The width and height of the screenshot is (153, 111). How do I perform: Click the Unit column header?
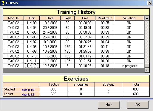(32, 18)
